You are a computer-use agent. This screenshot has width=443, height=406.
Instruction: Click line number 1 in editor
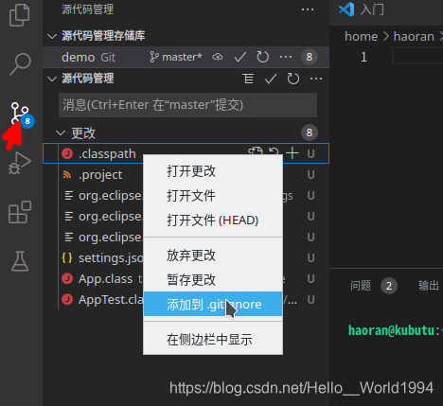click(363, 57)
